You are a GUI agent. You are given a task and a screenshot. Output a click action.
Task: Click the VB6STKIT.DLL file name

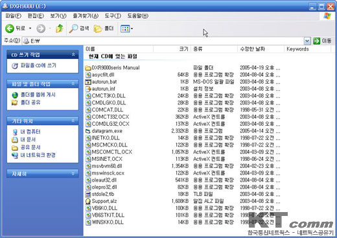[108, 215]
